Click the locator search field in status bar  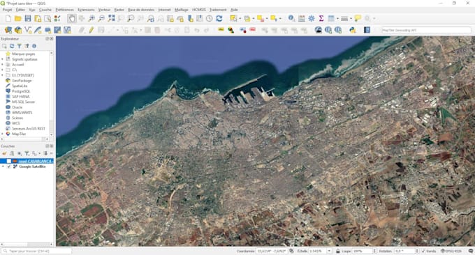[36, 251]
